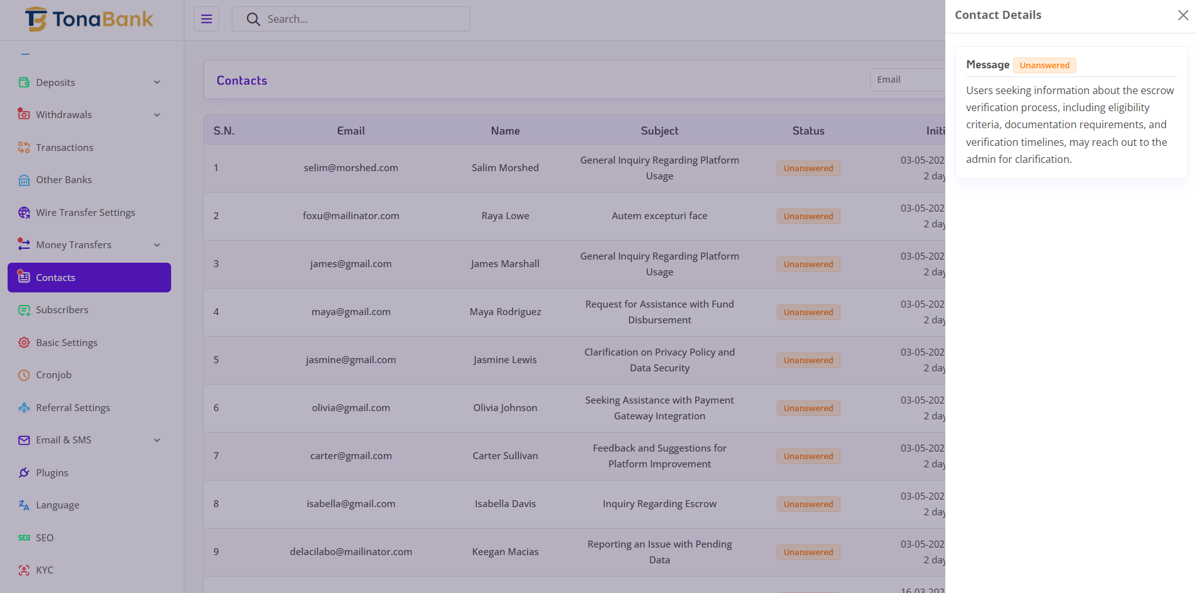Go to the Language menu item
Viewport: 1196px width, 593px height.
57,505
